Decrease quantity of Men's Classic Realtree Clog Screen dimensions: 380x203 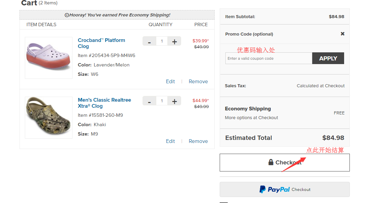click(x=149, y=101)
